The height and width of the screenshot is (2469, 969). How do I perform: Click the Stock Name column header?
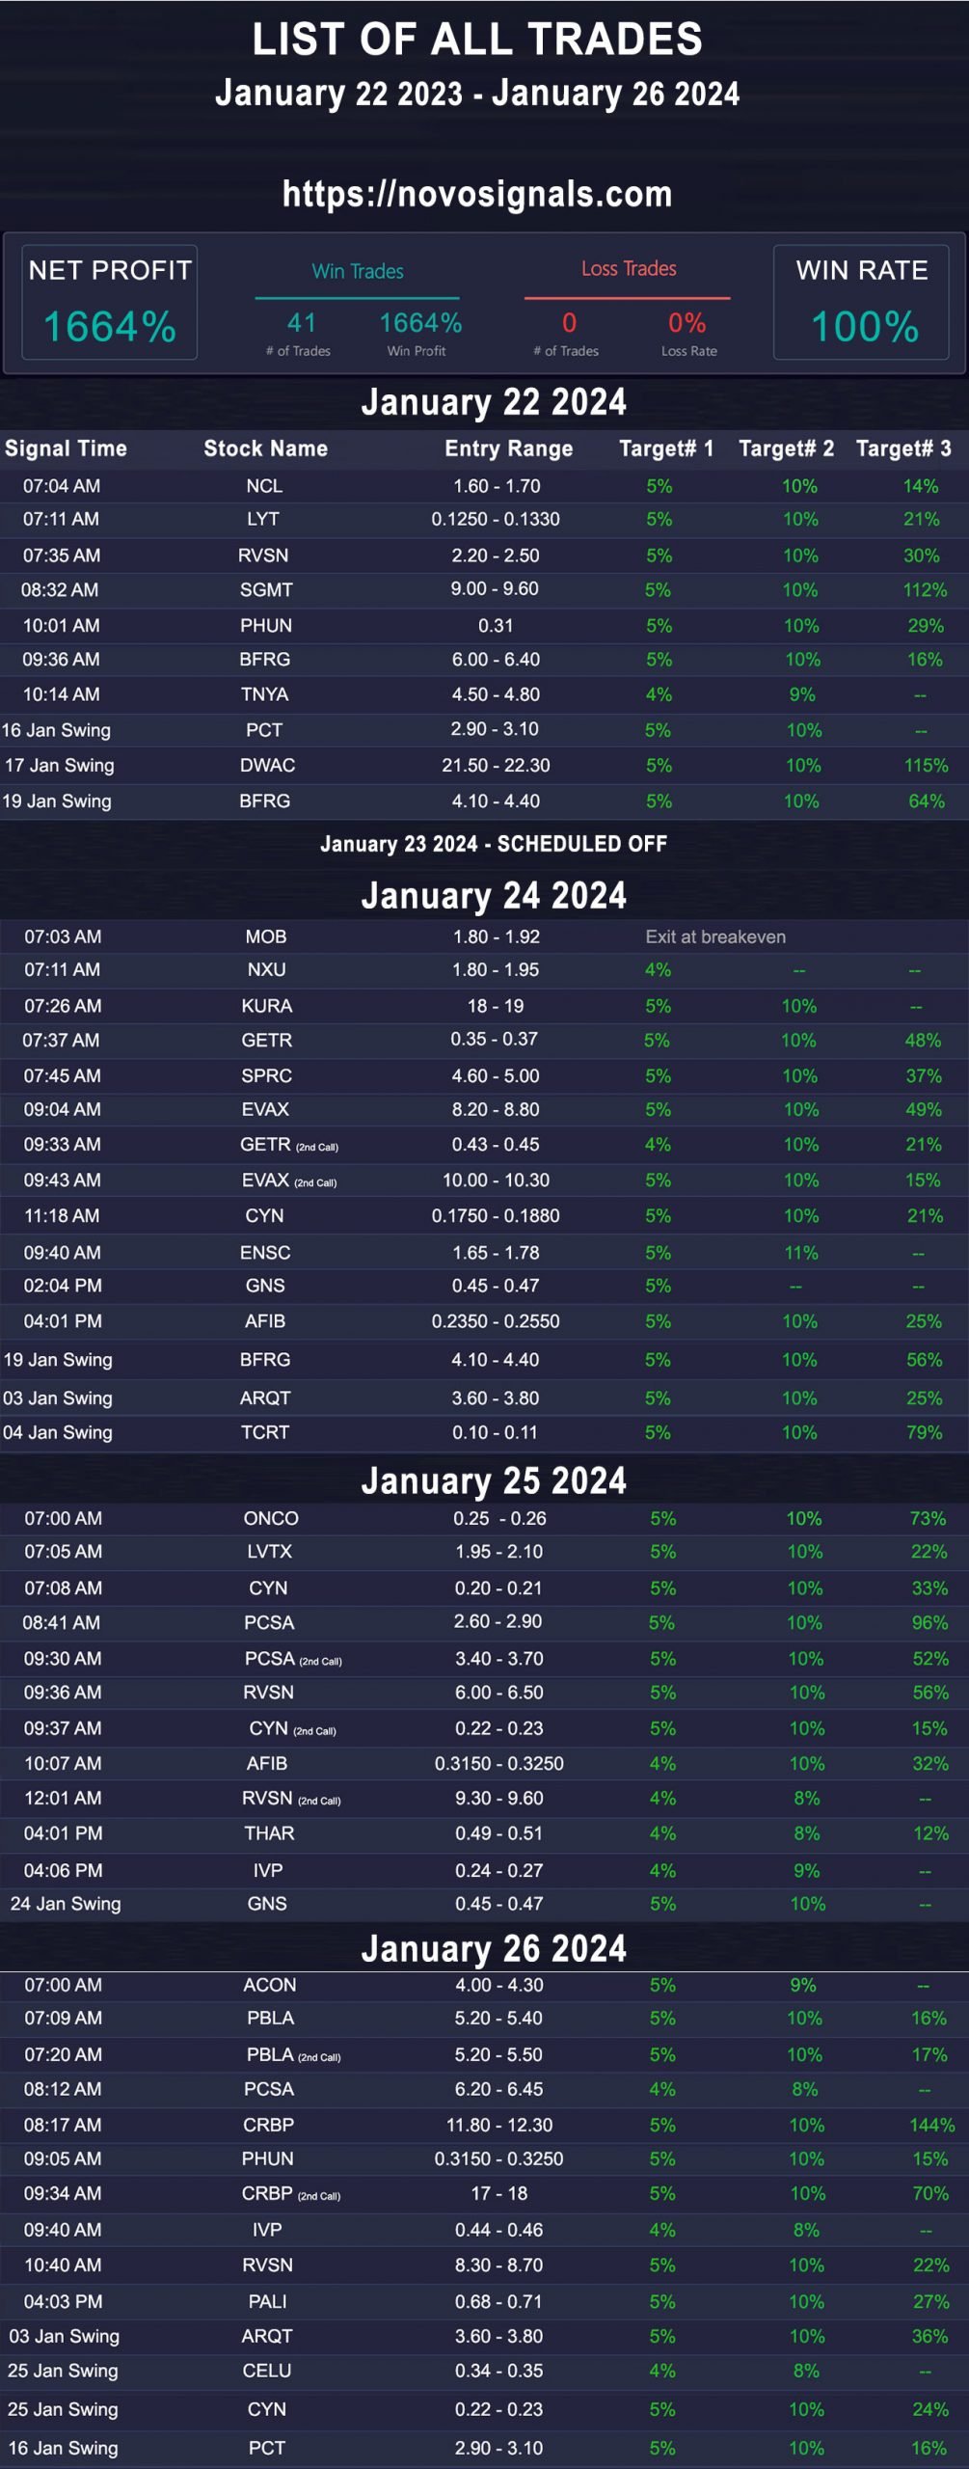click(265, 448)
